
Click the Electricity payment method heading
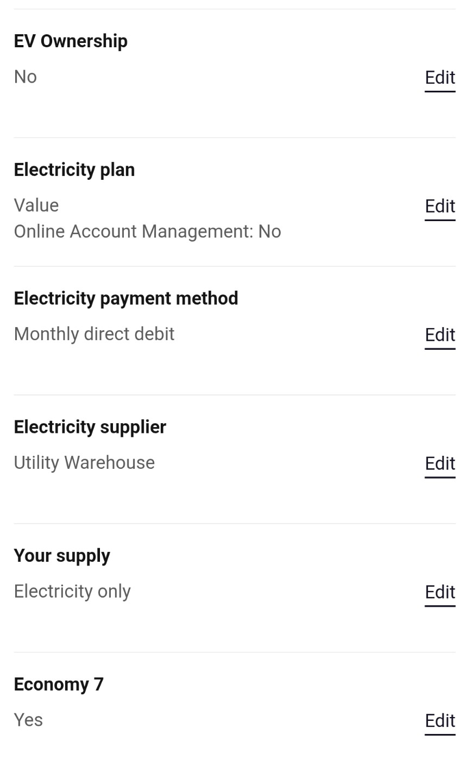(126, 298)
